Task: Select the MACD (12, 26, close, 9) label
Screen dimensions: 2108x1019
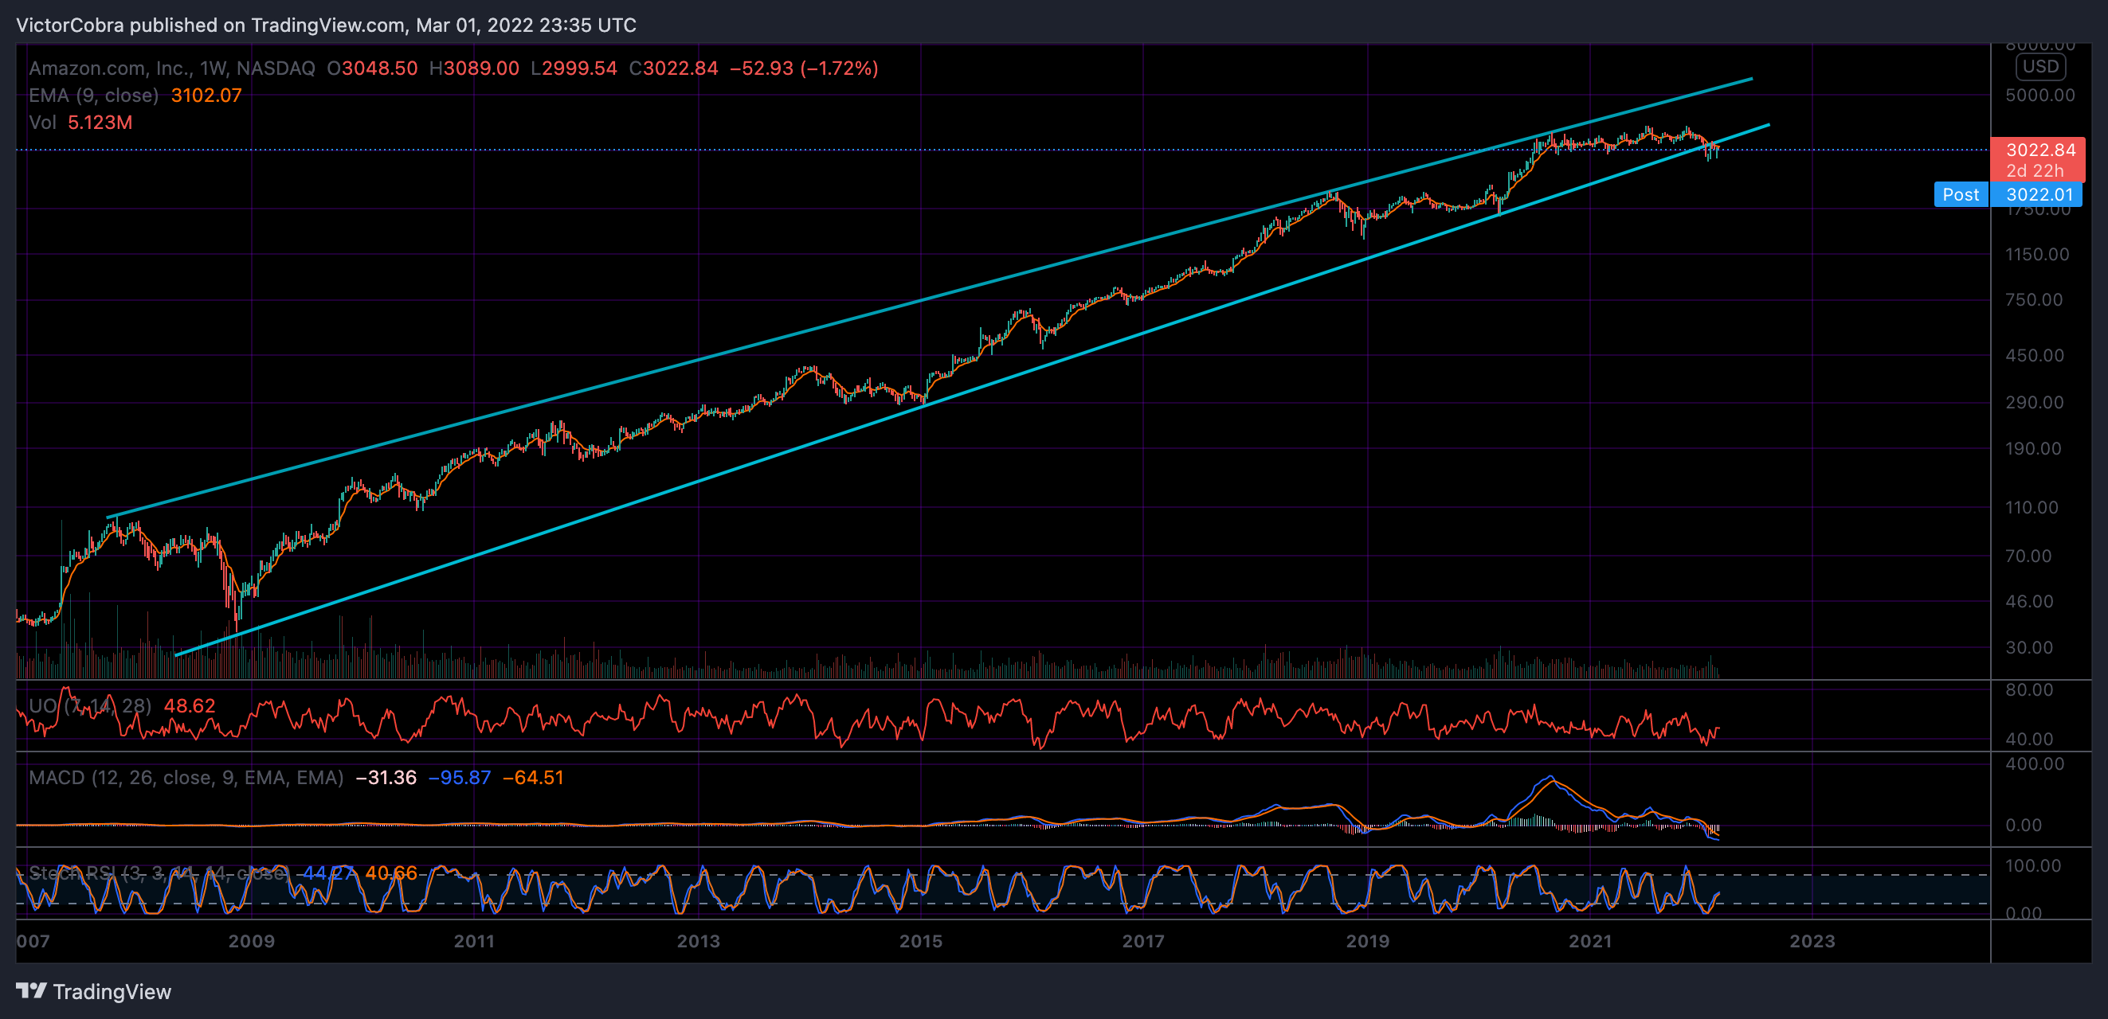Action: [x=186, y=778]
